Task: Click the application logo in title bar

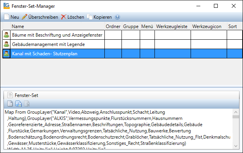Action: click(x=7, y=6)
